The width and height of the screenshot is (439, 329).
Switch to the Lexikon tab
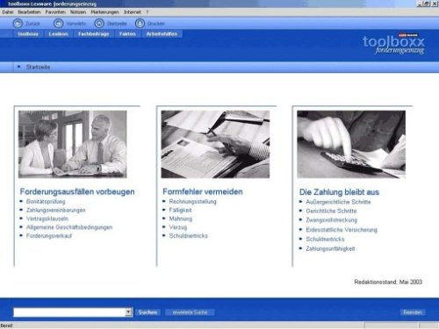[59, 34]
